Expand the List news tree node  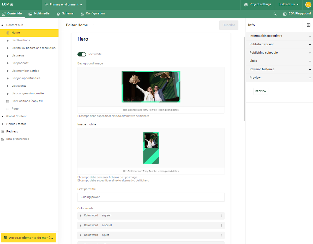(8, 56)
